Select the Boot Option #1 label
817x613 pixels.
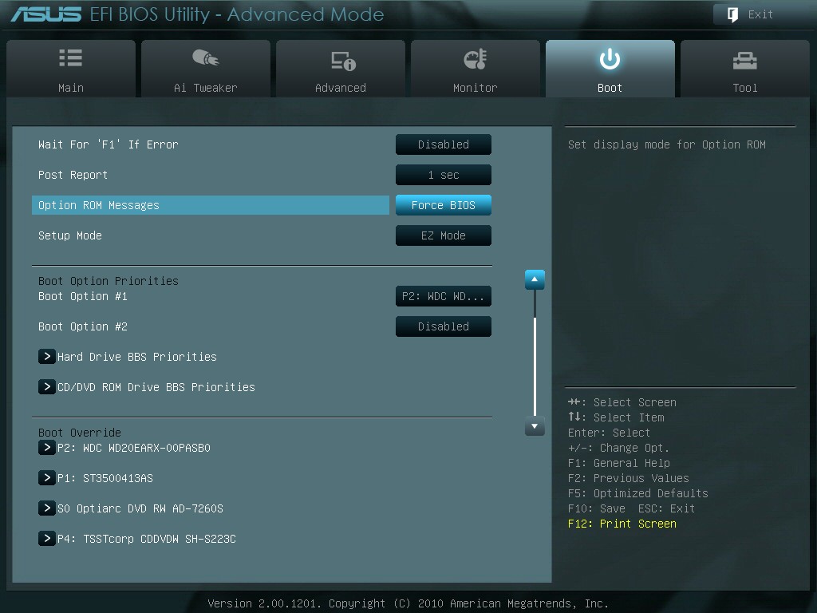tap(83, 296)
